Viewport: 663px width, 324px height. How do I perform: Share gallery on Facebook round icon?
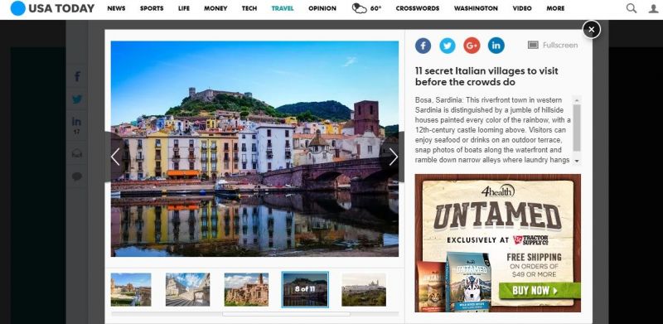coord(423,46)
